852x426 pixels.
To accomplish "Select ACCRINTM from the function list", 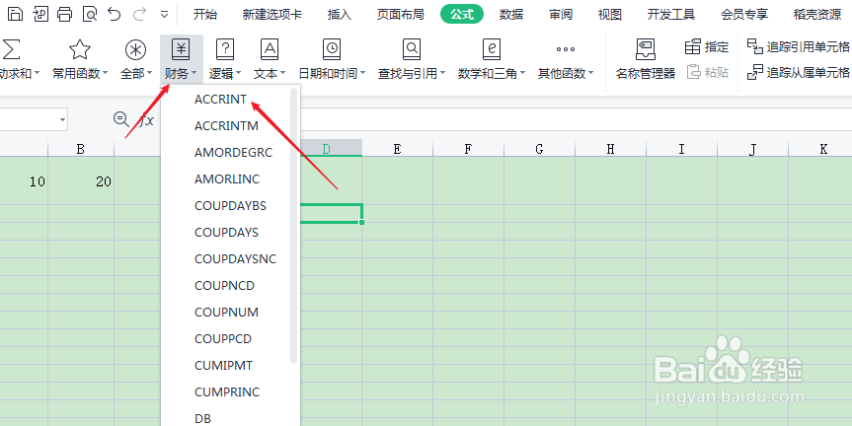I will coord(227,126).
